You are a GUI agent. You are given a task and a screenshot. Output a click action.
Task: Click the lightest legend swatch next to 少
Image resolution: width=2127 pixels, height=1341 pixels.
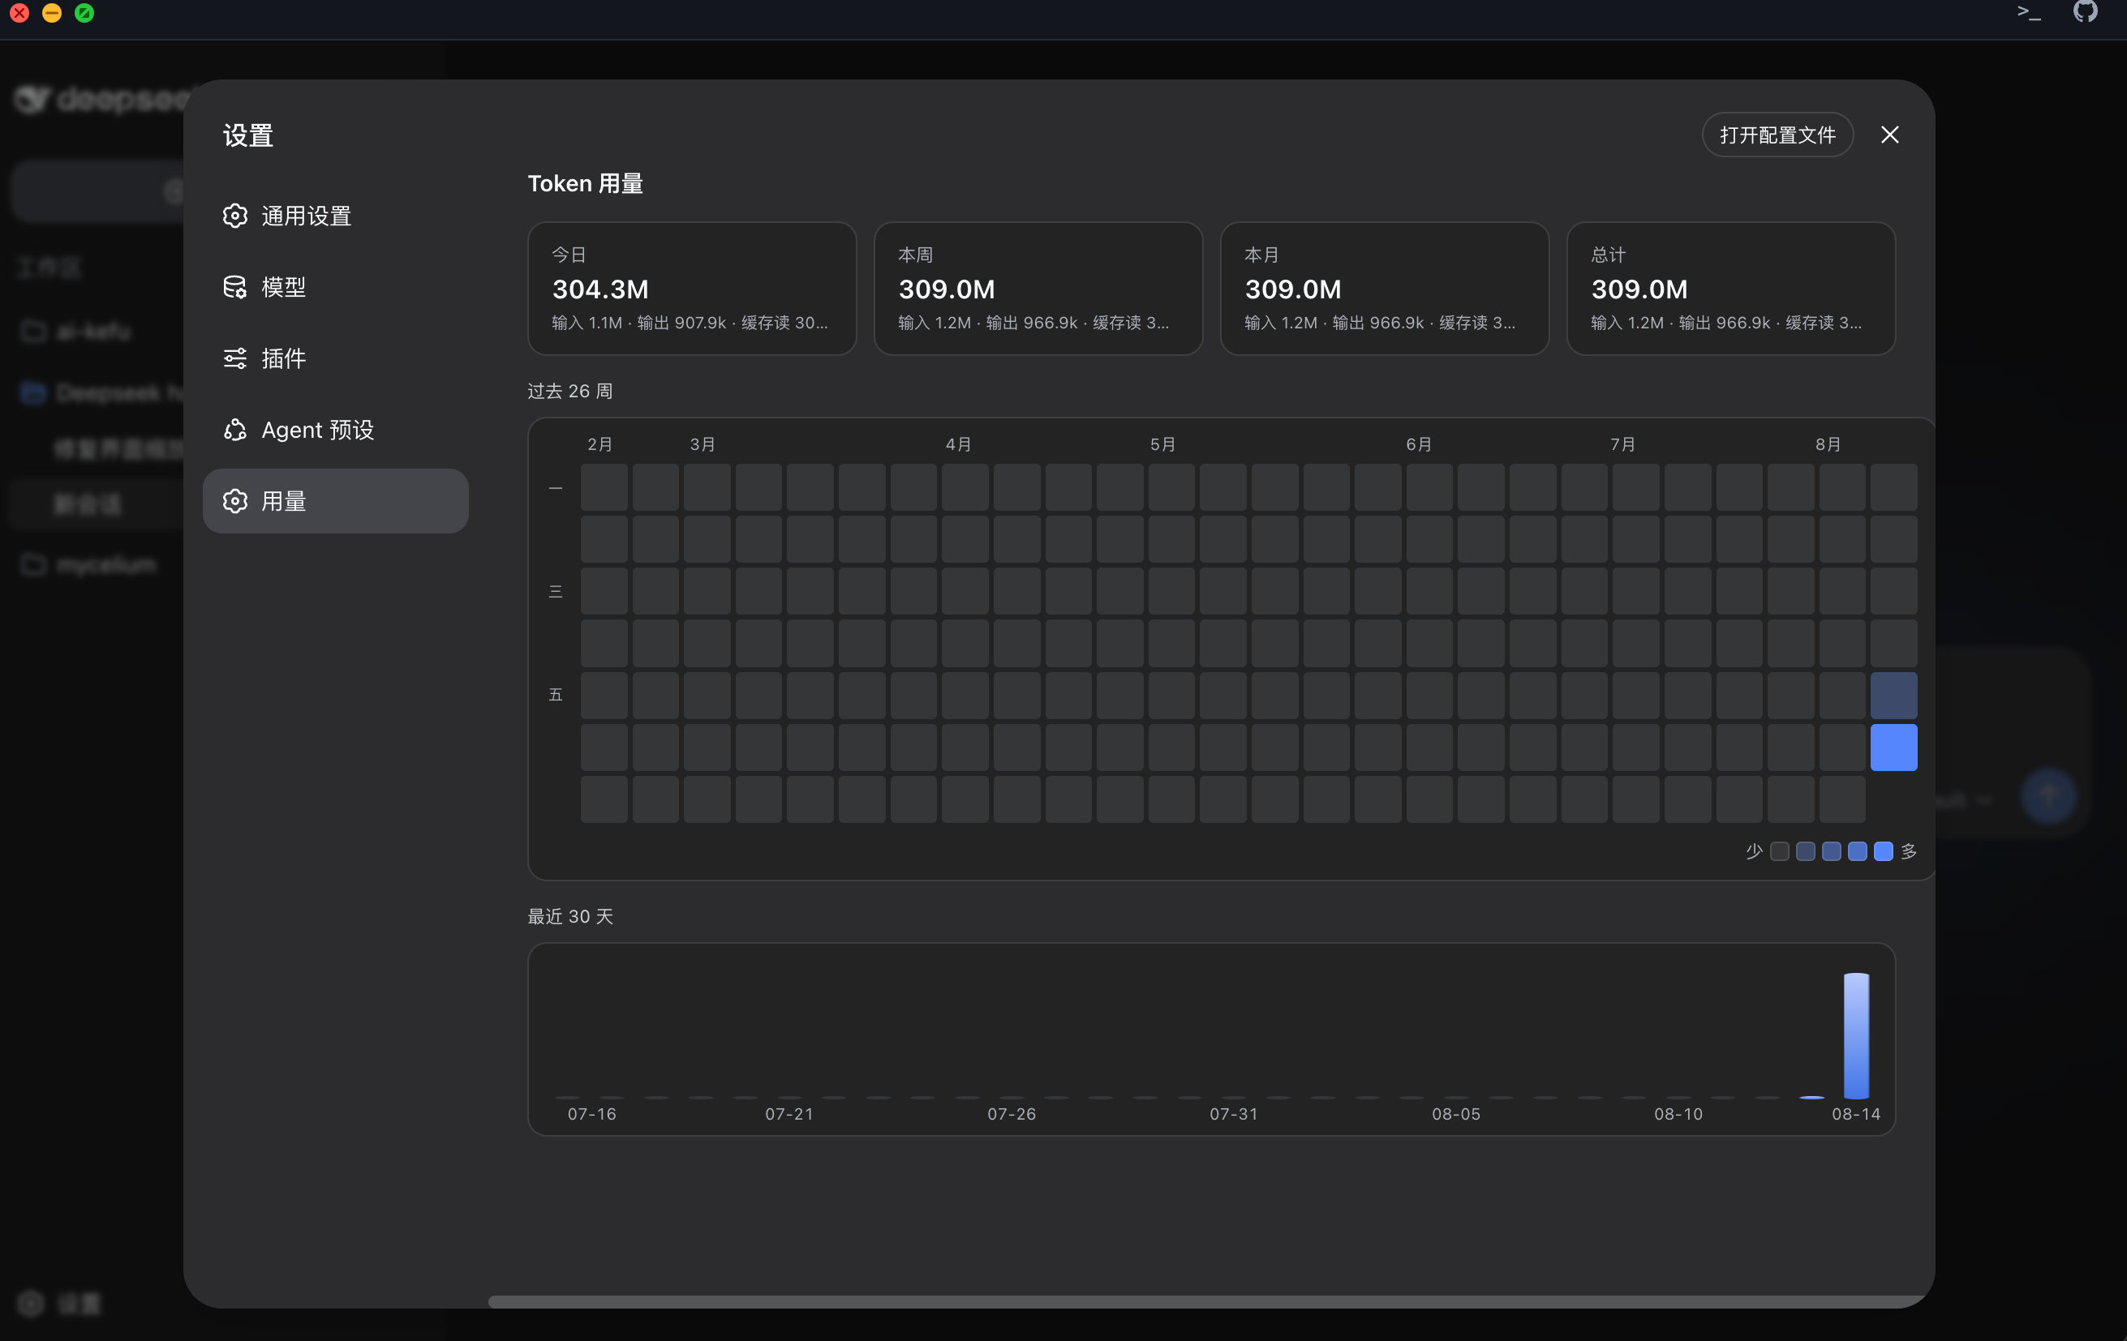click(1780, 851)
